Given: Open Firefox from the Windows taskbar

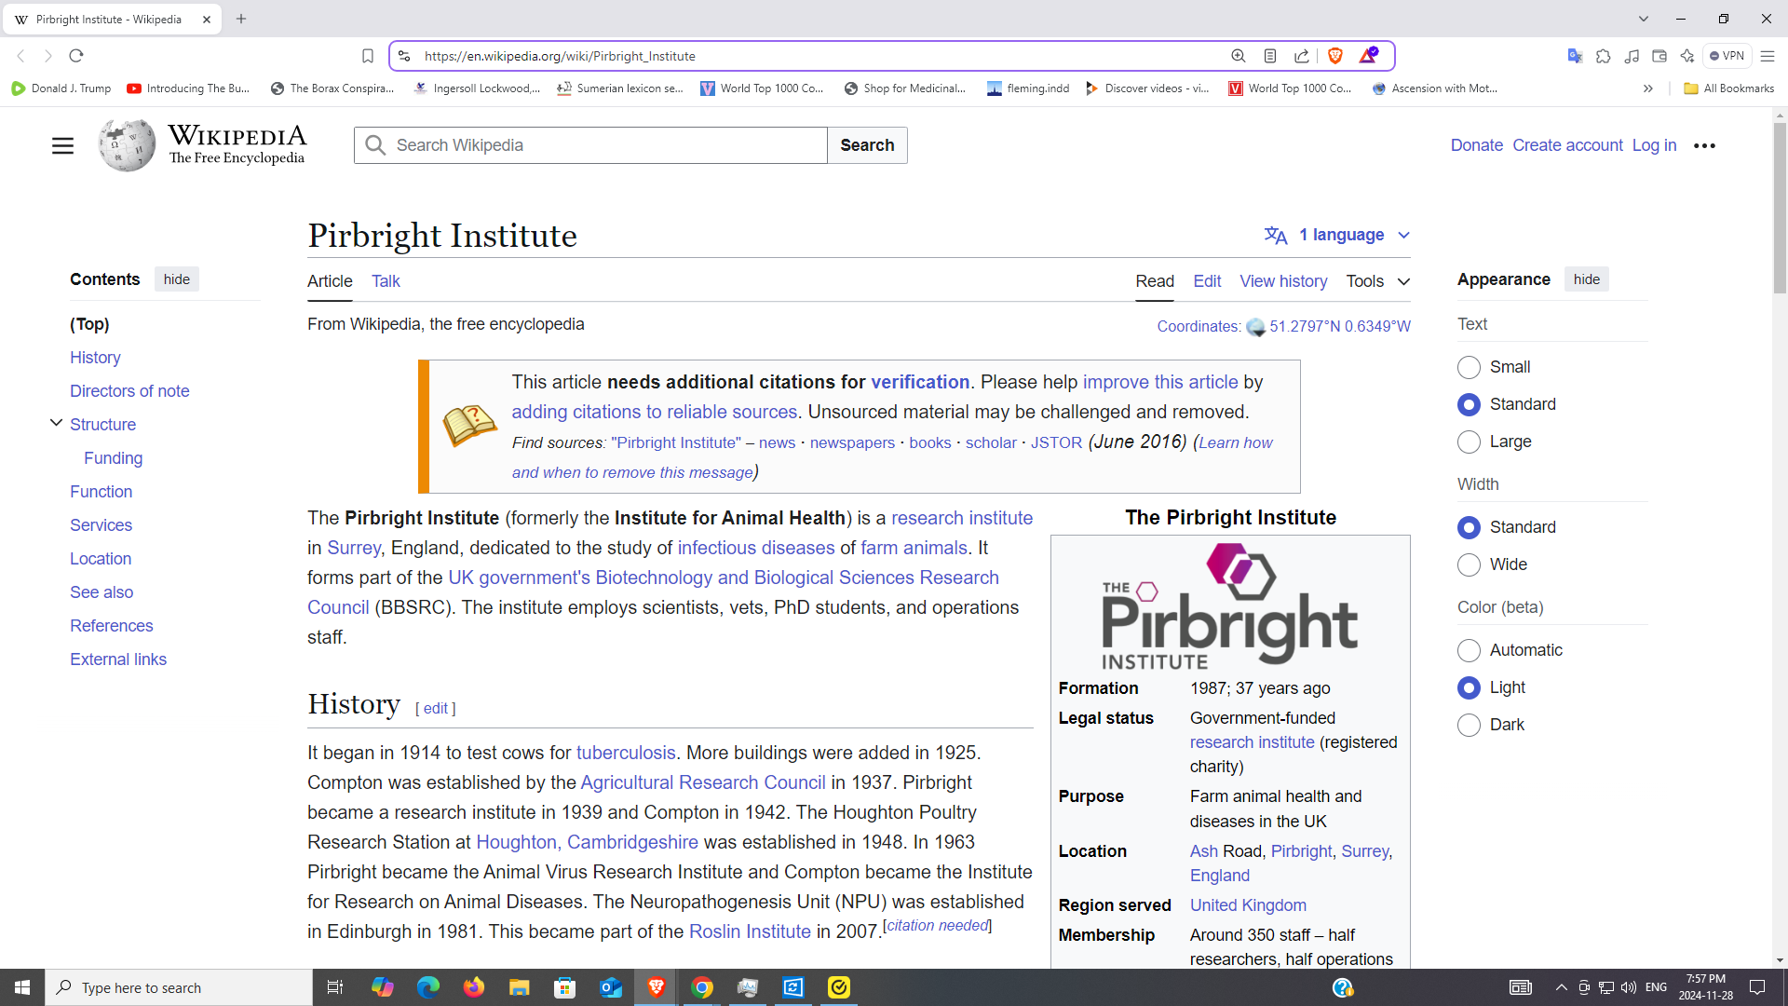Looking at the screenshot, I should [x=473, y=987].
